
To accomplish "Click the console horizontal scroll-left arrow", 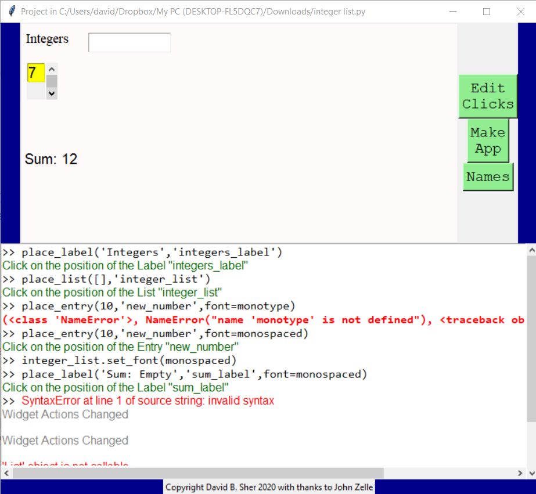I will point(6,473).
